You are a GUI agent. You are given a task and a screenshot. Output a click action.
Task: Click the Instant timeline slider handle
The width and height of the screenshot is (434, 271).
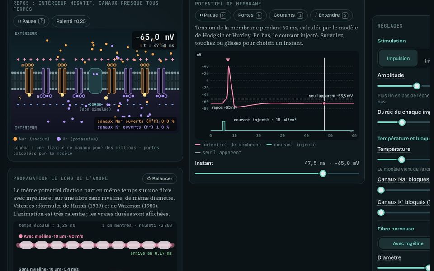(x=323, y=173)
